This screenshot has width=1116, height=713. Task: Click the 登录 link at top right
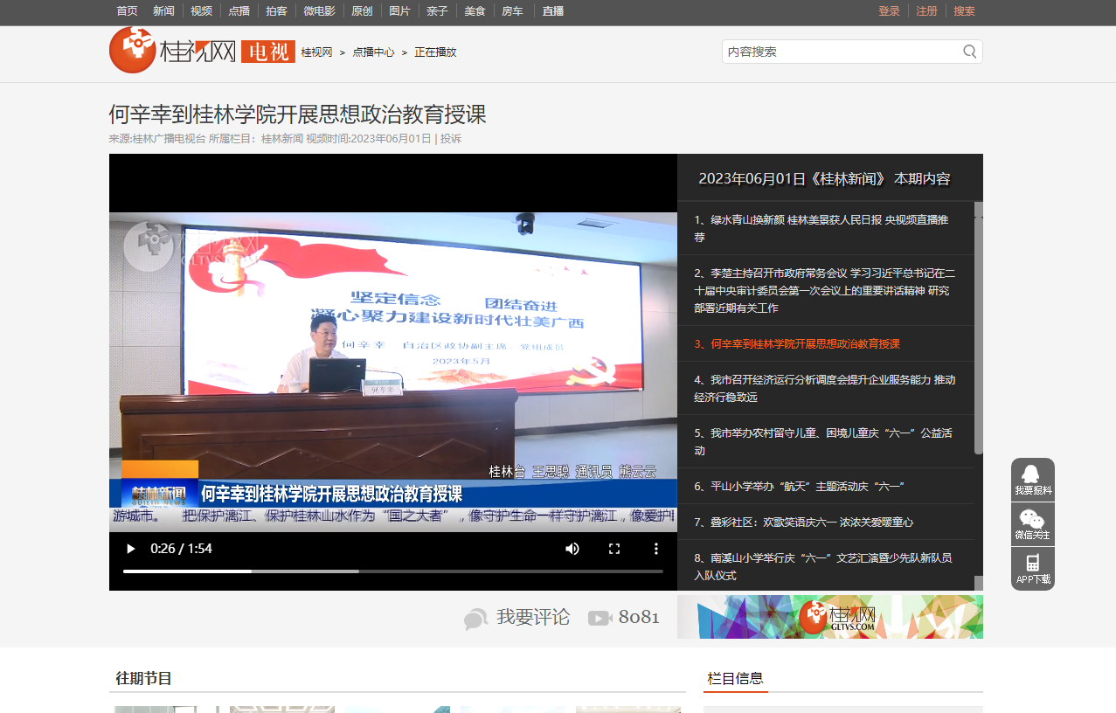(889, 11)
